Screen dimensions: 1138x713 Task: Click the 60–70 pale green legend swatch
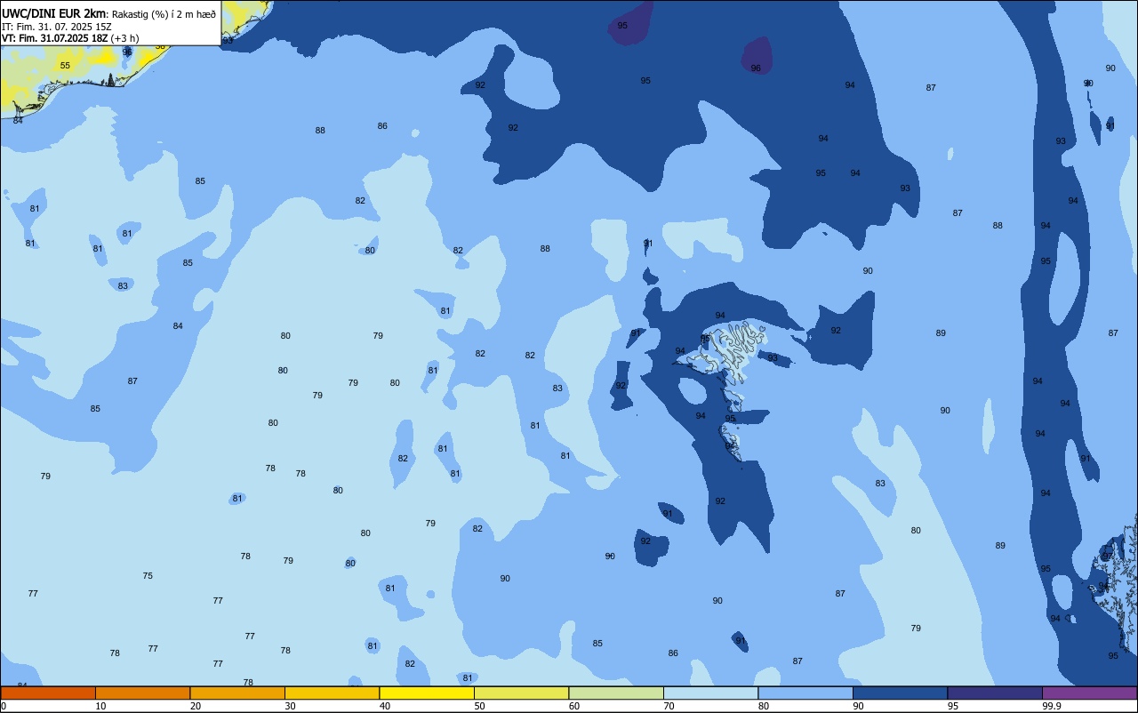[x=616, y=693]
